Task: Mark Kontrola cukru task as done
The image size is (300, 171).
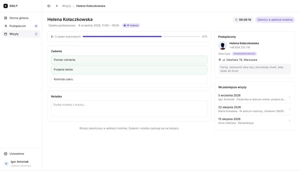Action: (x=129, y=79)
